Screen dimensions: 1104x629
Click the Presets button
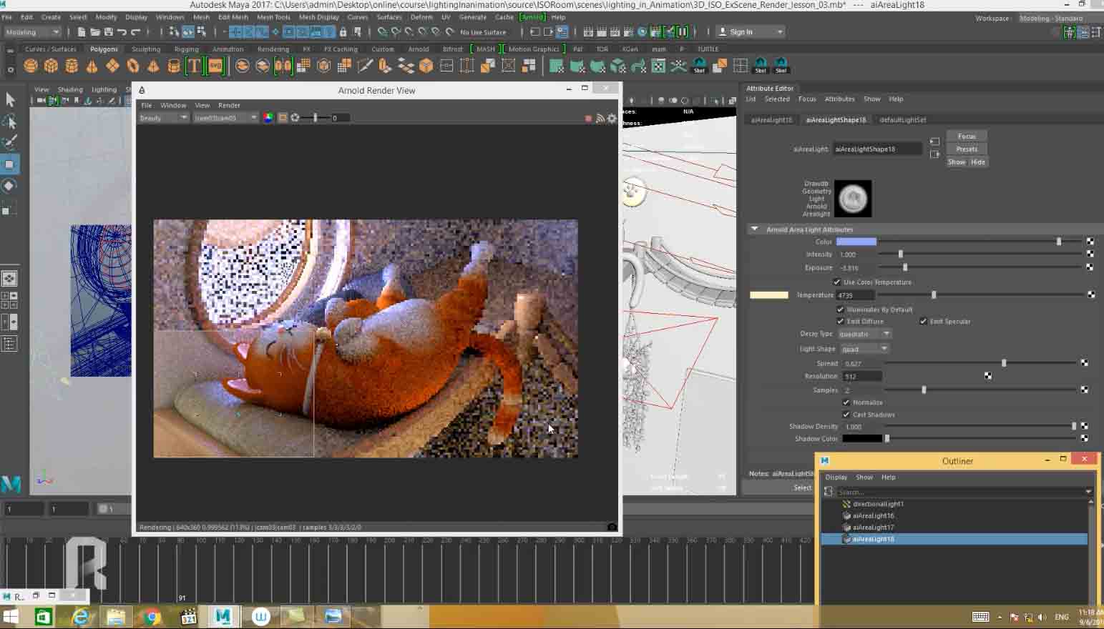tap(966, 149)
